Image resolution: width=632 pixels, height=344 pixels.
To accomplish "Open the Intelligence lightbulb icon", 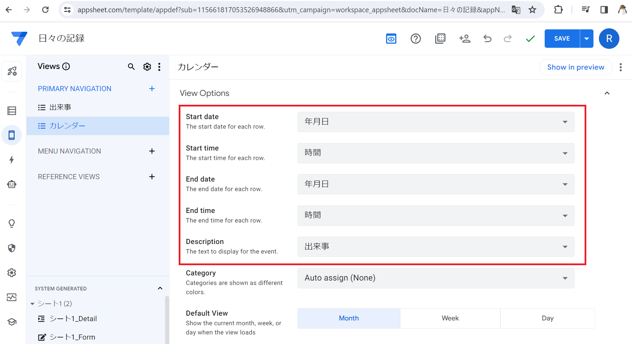I will click(12, 224).
